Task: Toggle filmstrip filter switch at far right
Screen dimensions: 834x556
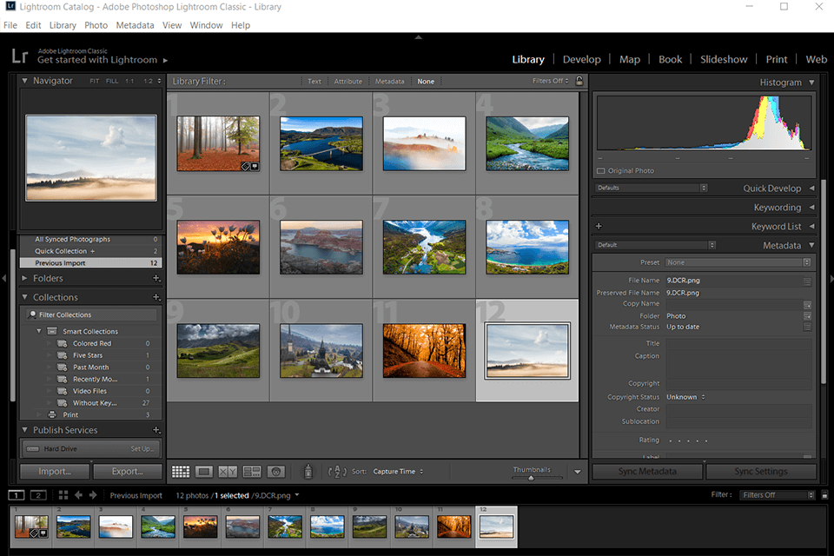Action: pos(824,495)
